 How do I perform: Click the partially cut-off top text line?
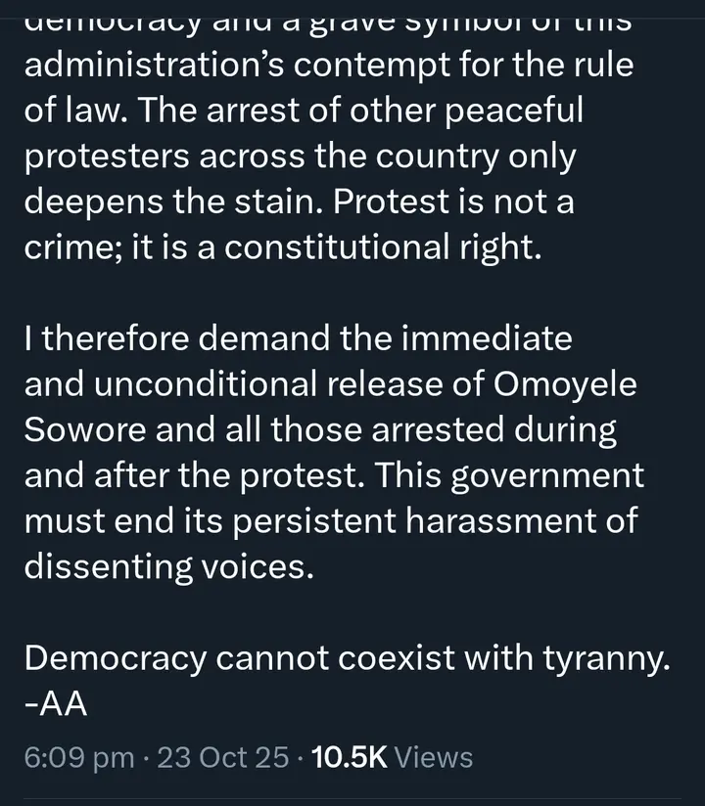click(325, 22)
